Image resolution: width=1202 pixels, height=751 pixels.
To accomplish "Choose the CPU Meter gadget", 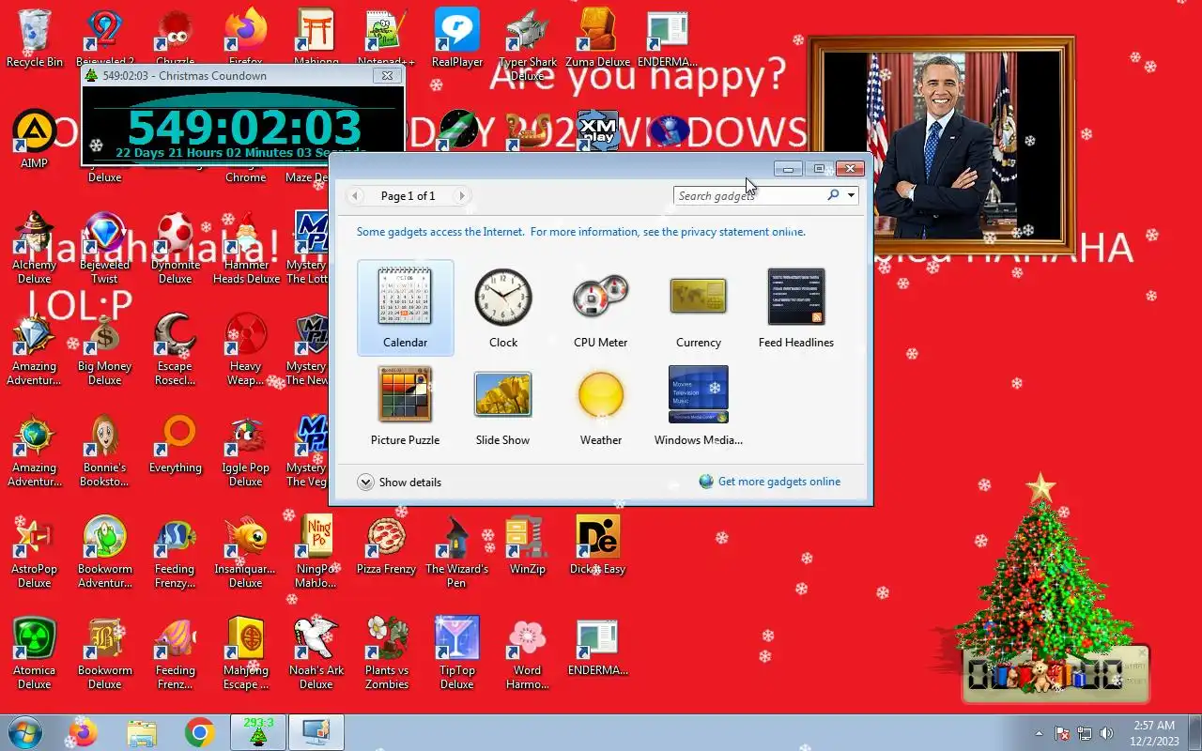I will coord(601,308).
